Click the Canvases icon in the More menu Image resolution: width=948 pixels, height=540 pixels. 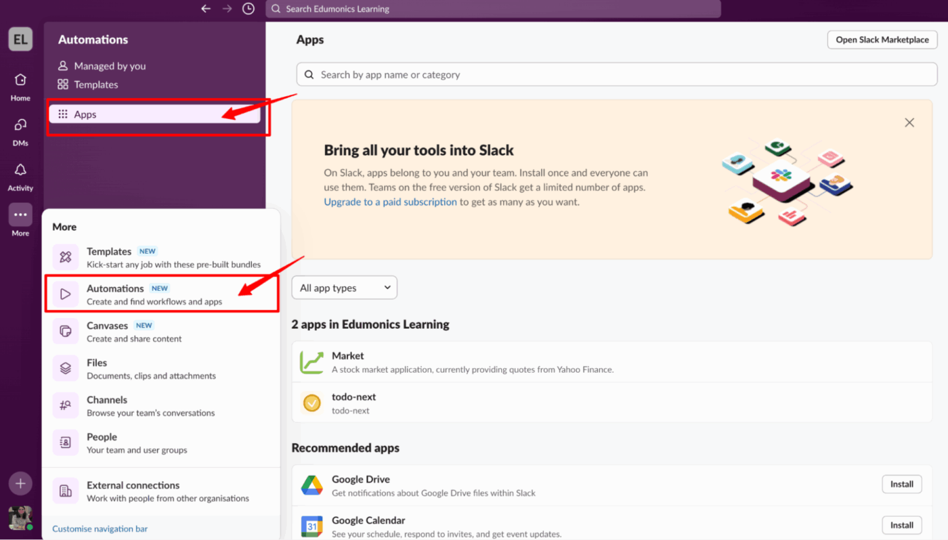[x=66, y=332]
